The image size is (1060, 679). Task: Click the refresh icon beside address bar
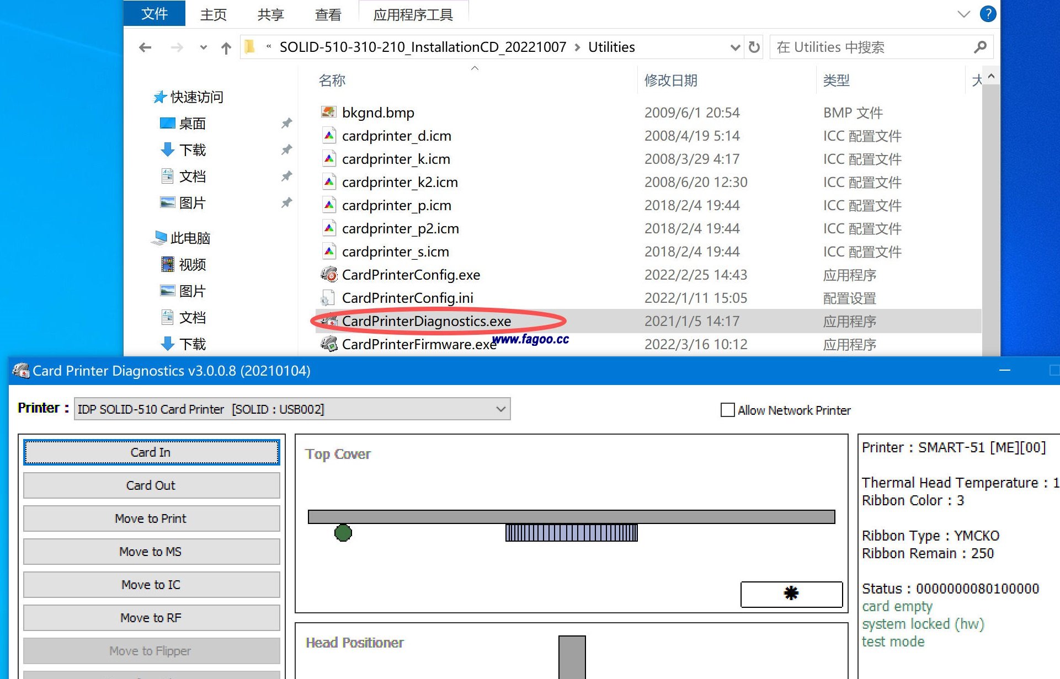754,47
